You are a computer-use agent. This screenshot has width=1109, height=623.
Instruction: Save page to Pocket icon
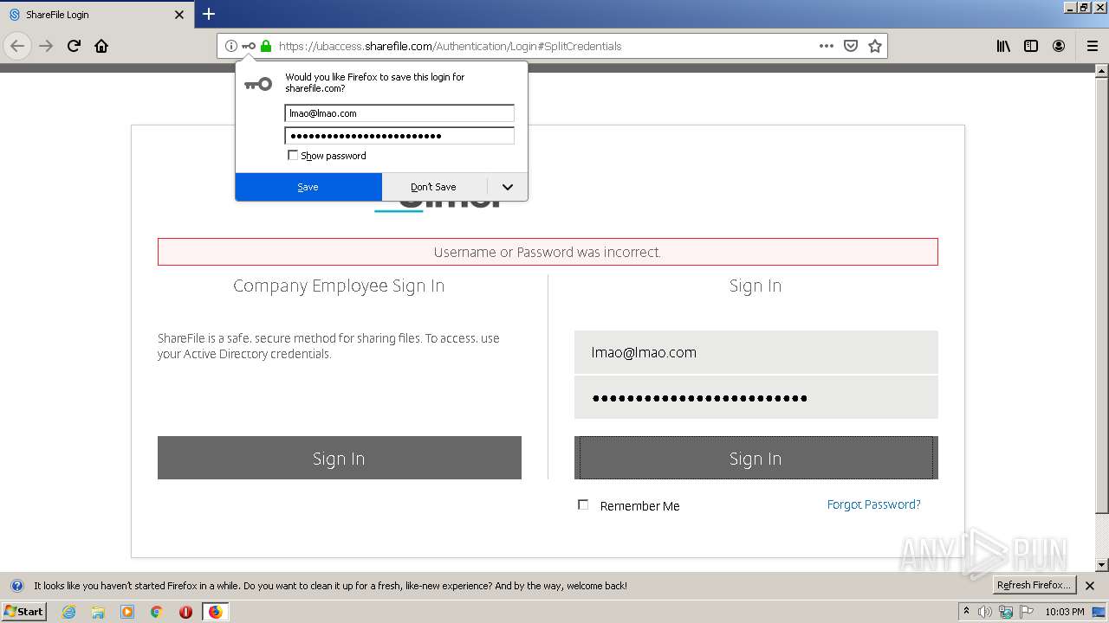click(x=851, y=46)
